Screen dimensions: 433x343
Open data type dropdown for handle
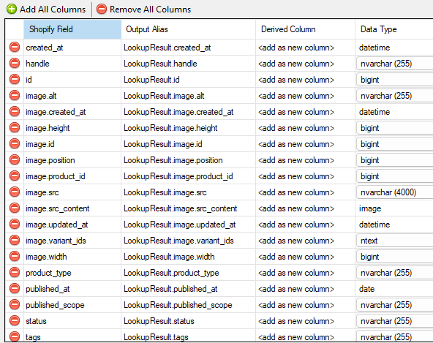tap(395, 64)
